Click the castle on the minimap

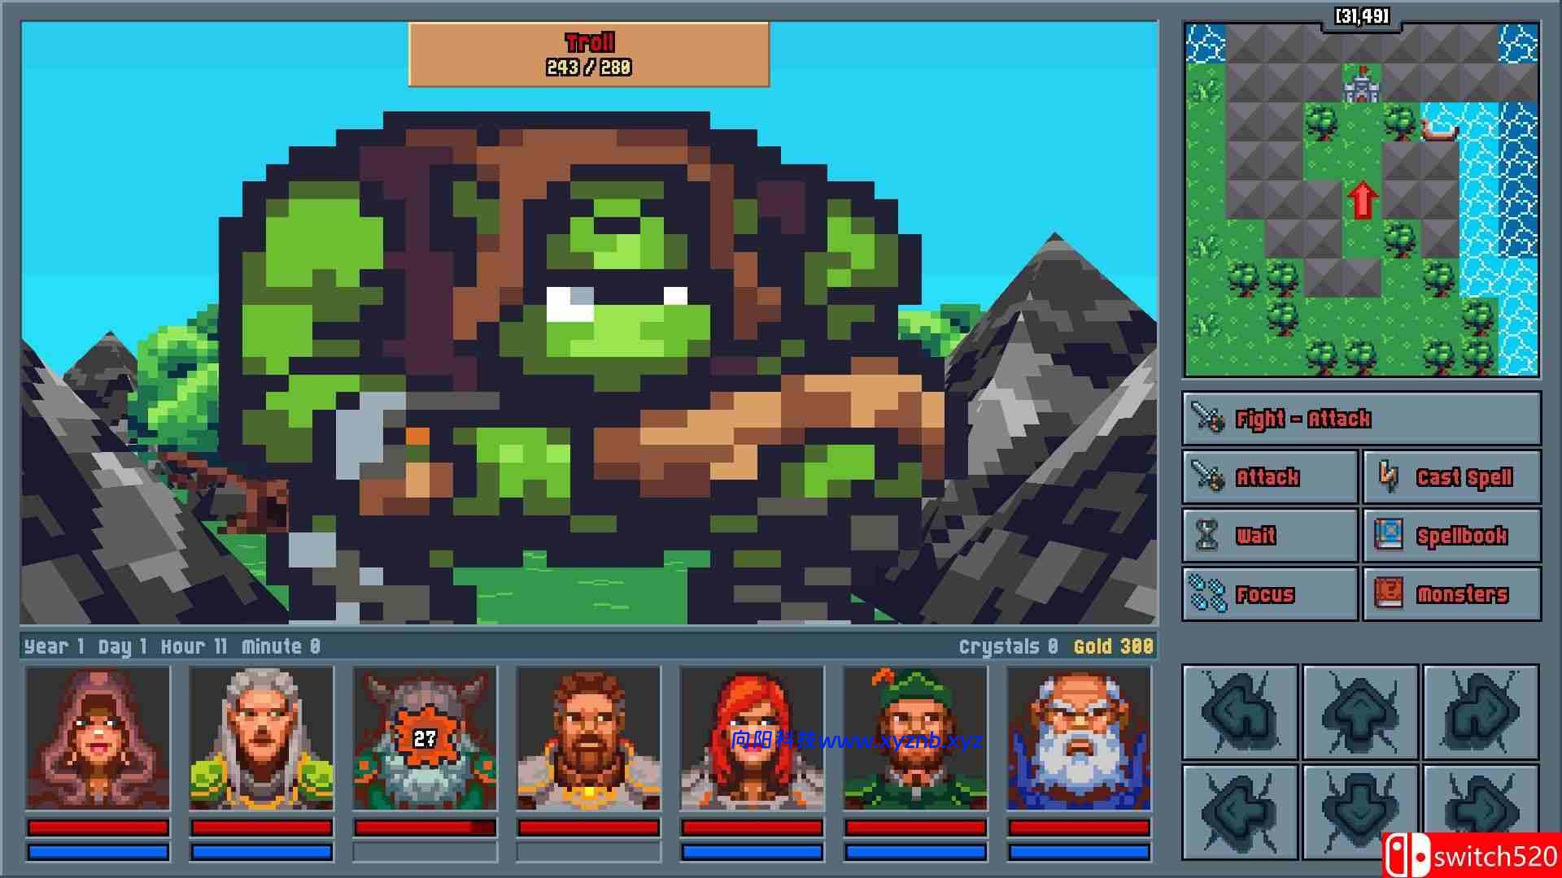point(1362,85)
